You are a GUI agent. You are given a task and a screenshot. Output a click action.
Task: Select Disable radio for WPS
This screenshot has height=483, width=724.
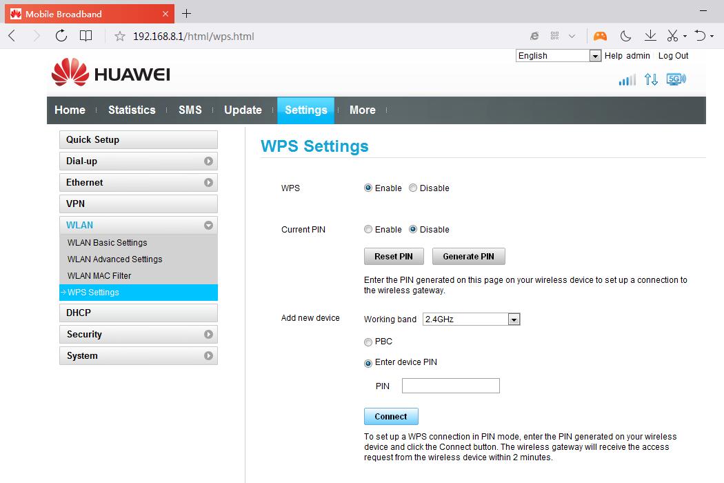point(413,188)
